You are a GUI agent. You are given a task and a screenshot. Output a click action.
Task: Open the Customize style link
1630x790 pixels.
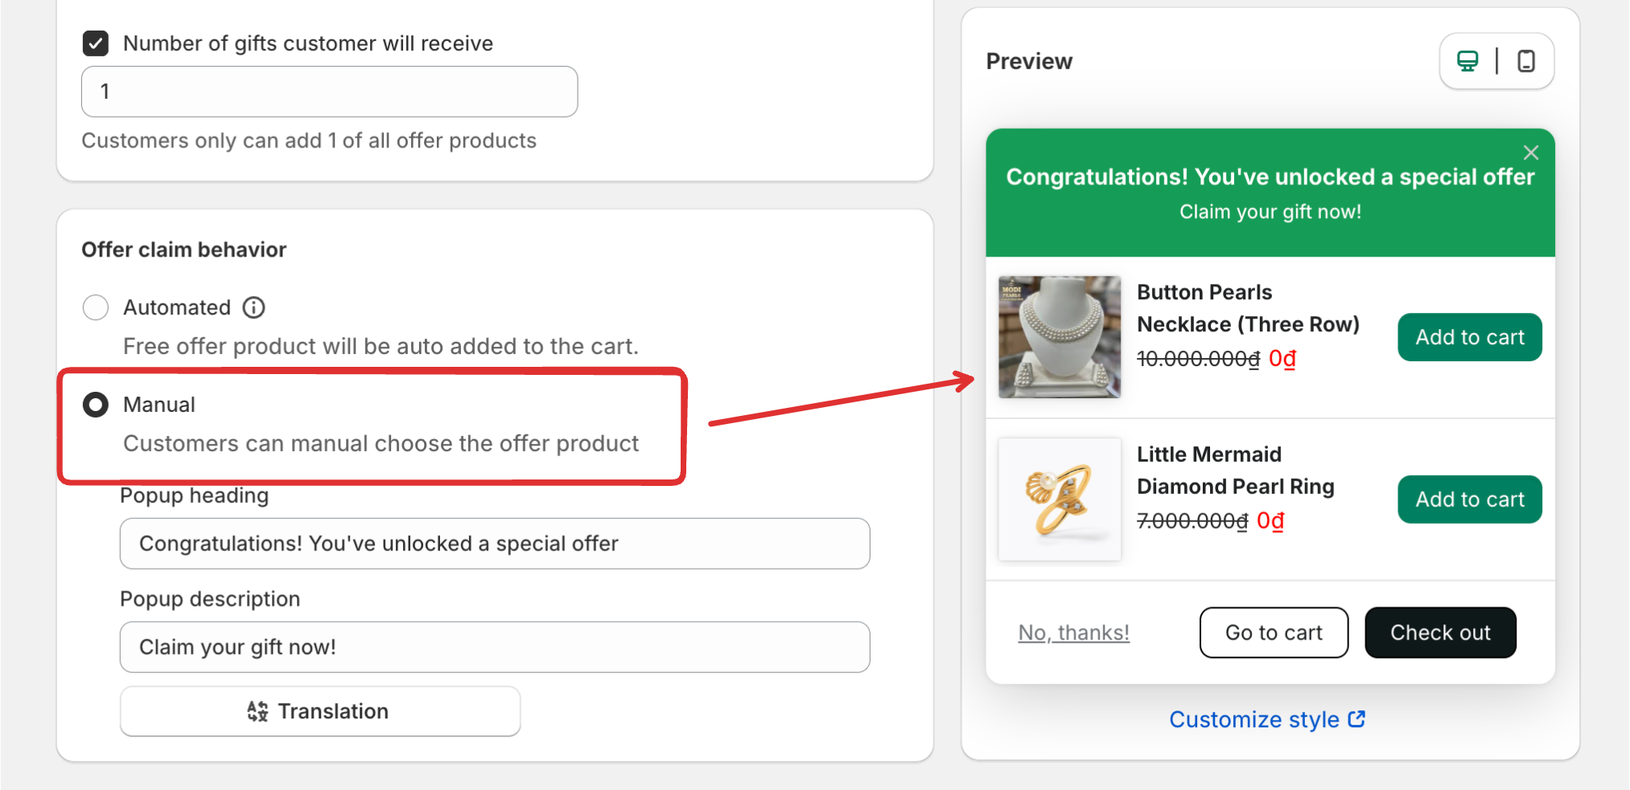[x=1253, y=719]
